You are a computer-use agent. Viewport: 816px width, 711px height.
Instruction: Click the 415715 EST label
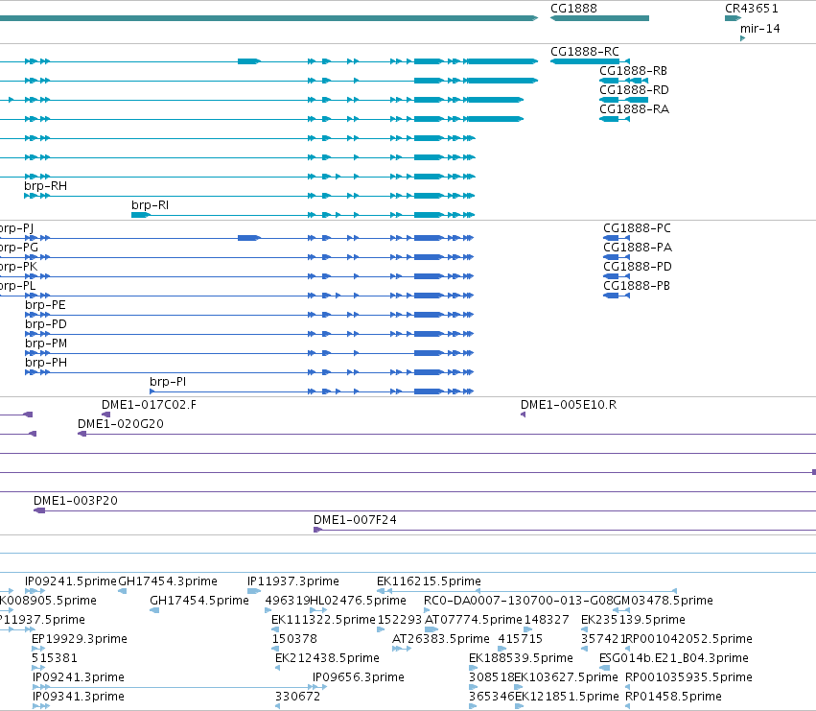pos(521,639)
